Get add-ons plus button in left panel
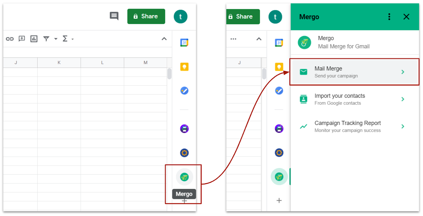 (x=184, y=201)
